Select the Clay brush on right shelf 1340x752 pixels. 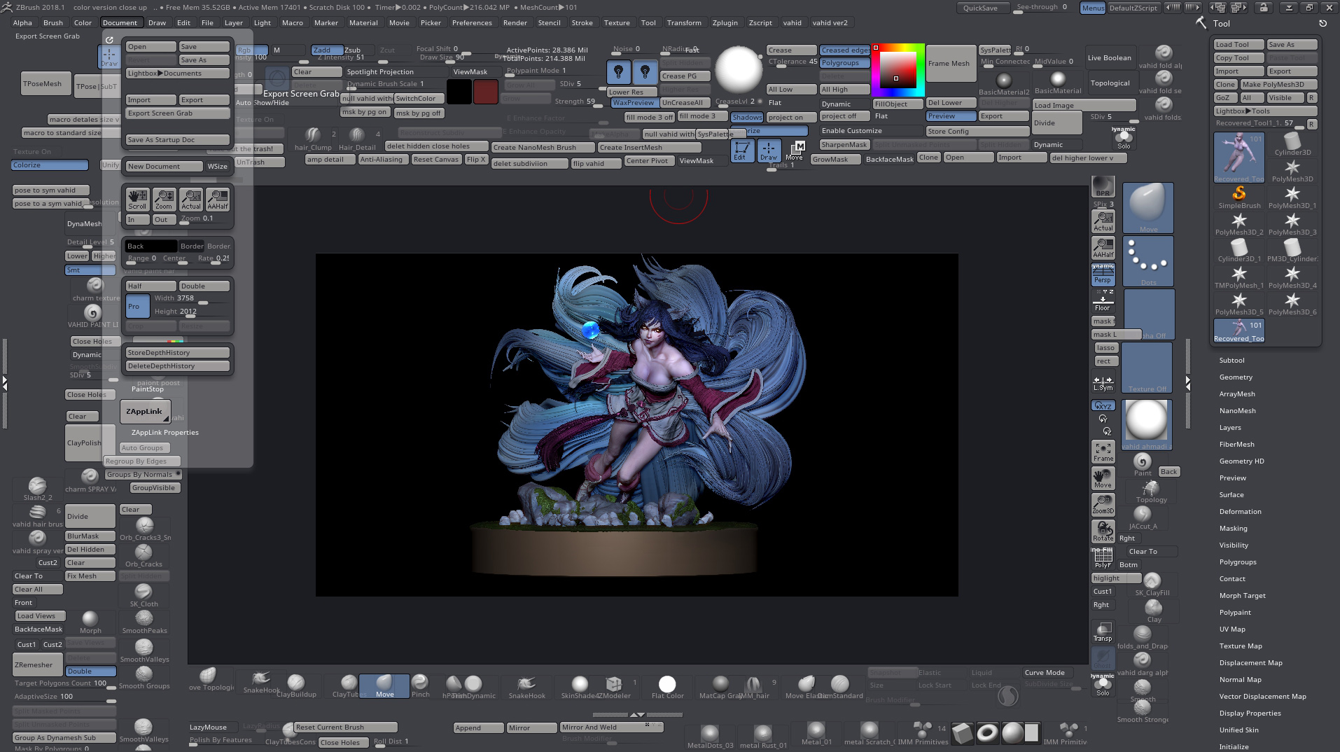pos(1154,611)
